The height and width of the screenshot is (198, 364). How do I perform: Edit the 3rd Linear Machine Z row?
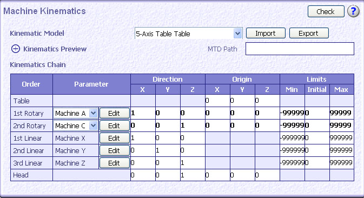point(115,163)
